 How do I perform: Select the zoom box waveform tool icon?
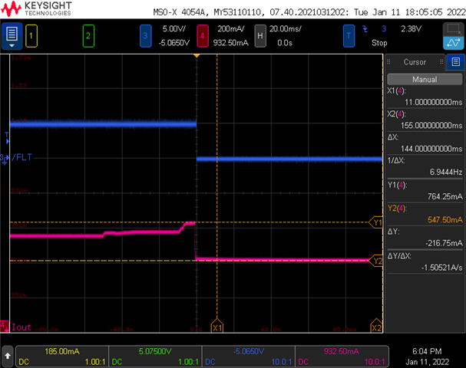[x=454, y=29]
